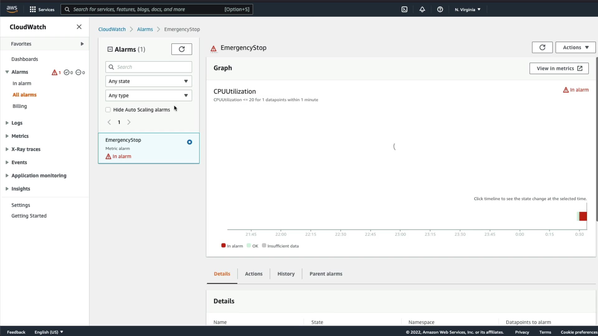
Task: Switch to the Parent alarms tab
Action: tap(326, 274)
